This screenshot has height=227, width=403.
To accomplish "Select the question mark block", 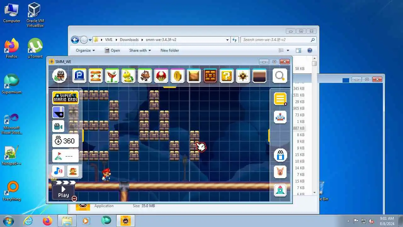I will tap(227, 76).
